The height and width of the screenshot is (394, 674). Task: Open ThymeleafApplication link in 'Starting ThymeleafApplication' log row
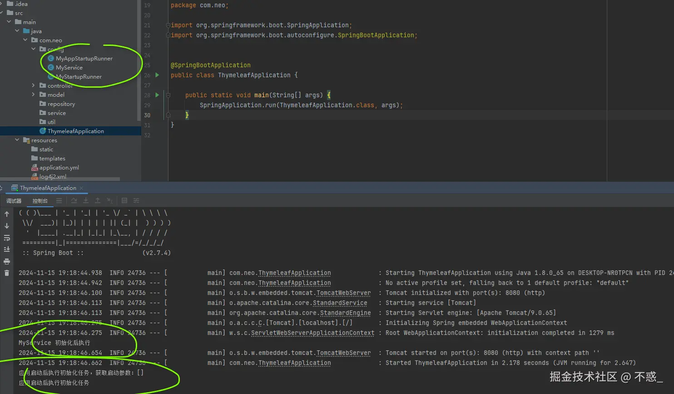[294, 273]
